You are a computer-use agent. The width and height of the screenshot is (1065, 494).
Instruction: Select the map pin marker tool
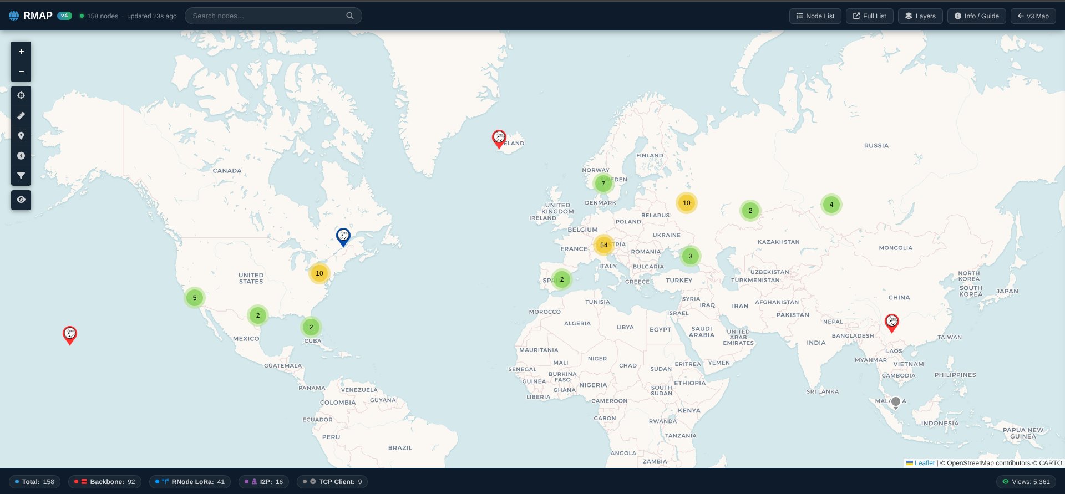21,136
